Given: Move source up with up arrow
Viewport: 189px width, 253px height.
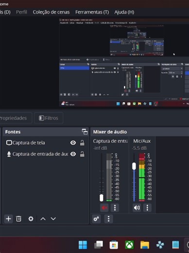Looking at the screenshot, I should tap(43, 219).
